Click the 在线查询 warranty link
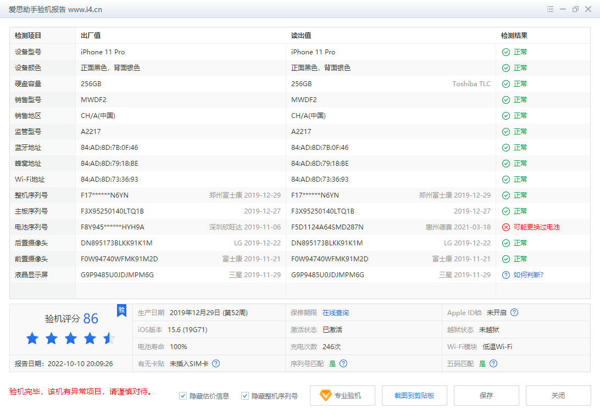The image size is (600, 415). click(336, 312)
